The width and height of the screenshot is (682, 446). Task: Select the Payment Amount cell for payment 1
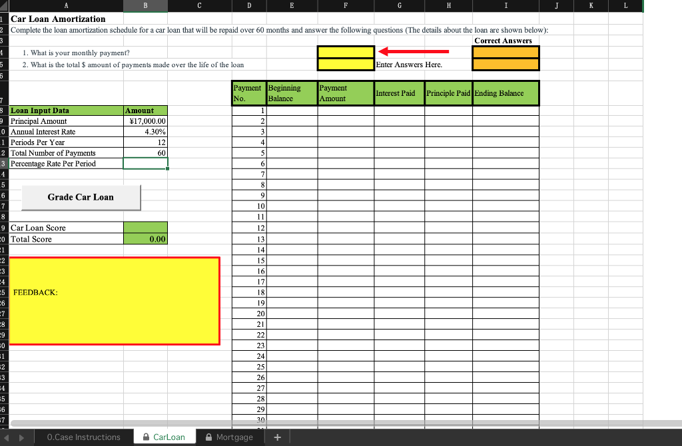(x=346, y=111)
